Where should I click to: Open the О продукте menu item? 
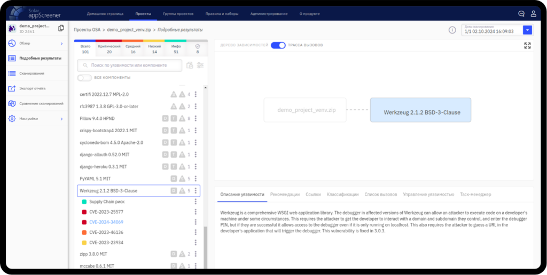[x=309, y=14]
